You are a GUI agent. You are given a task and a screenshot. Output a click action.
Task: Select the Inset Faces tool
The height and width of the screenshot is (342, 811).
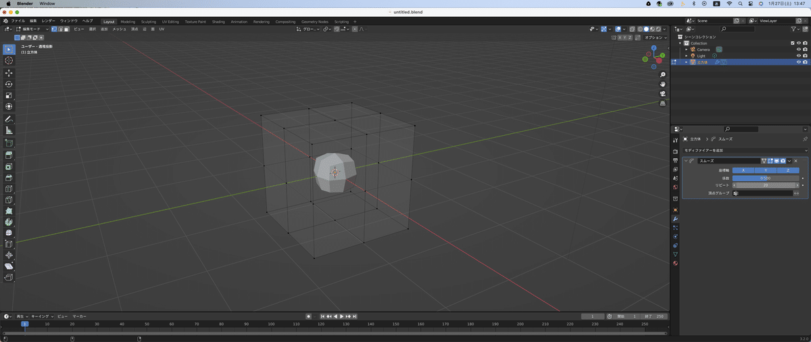click(9, 166)
